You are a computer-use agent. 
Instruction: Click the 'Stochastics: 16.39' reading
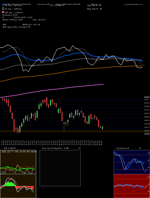tap(10, 15)
